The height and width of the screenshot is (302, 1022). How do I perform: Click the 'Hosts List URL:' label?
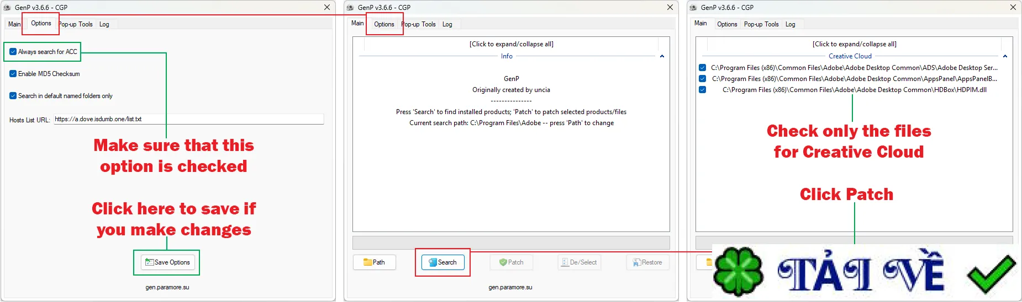29,120
